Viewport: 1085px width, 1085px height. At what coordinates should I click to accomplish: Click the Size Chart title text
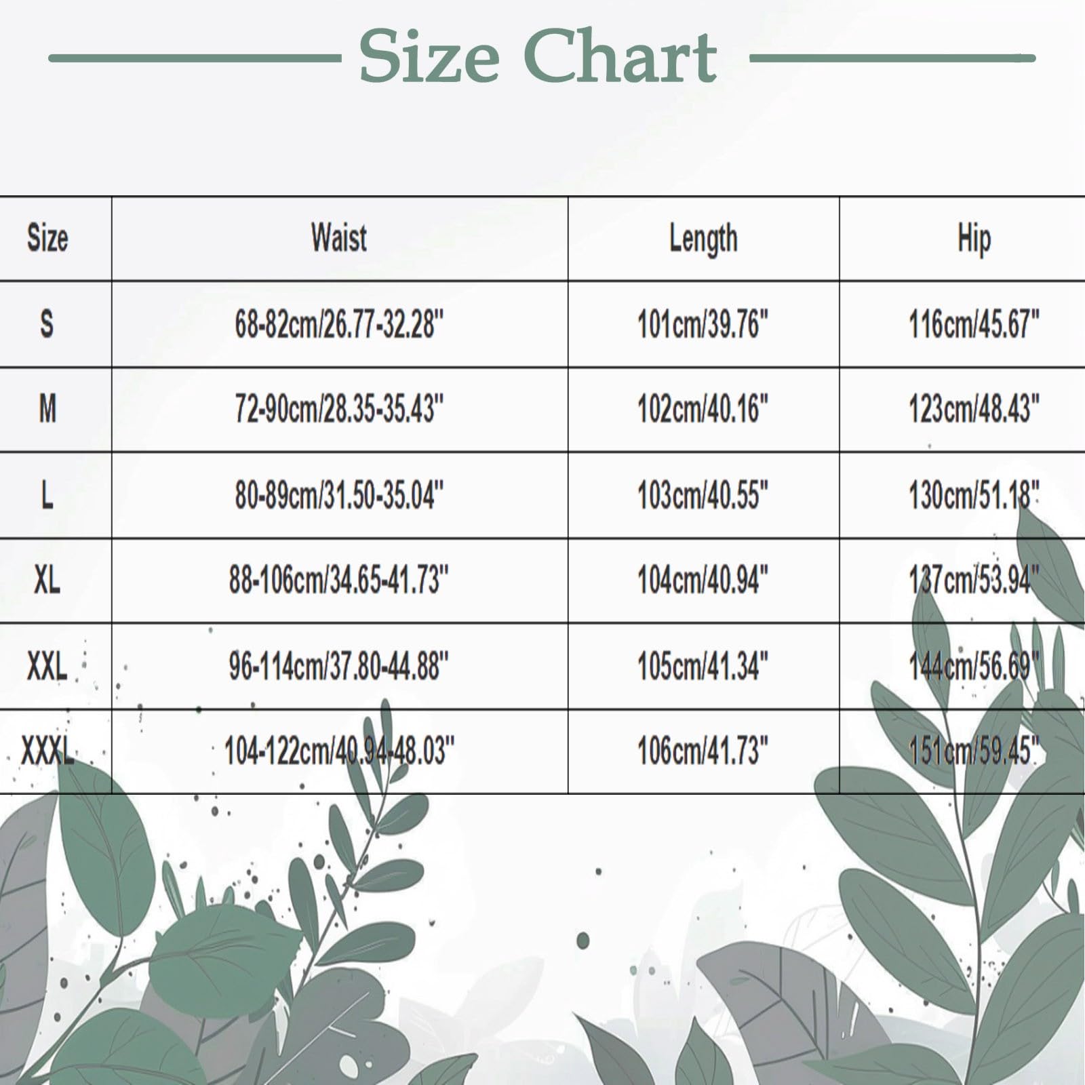pos(538,57)
